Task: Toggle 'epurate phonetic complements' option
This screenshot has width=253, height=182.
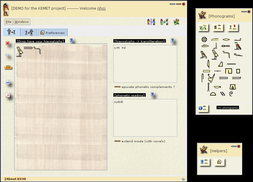Action: pos(117,87)
